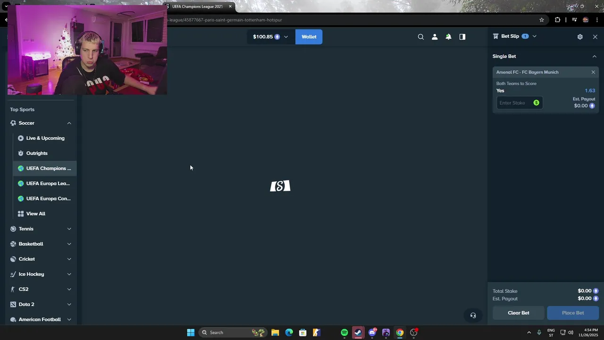Open the user profile icon
This screenshot has width=604, height=340.
coord(435,37)
